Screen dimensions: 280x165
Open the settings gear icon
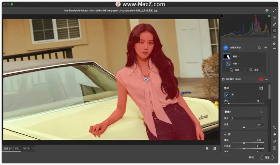click(267, 11)
